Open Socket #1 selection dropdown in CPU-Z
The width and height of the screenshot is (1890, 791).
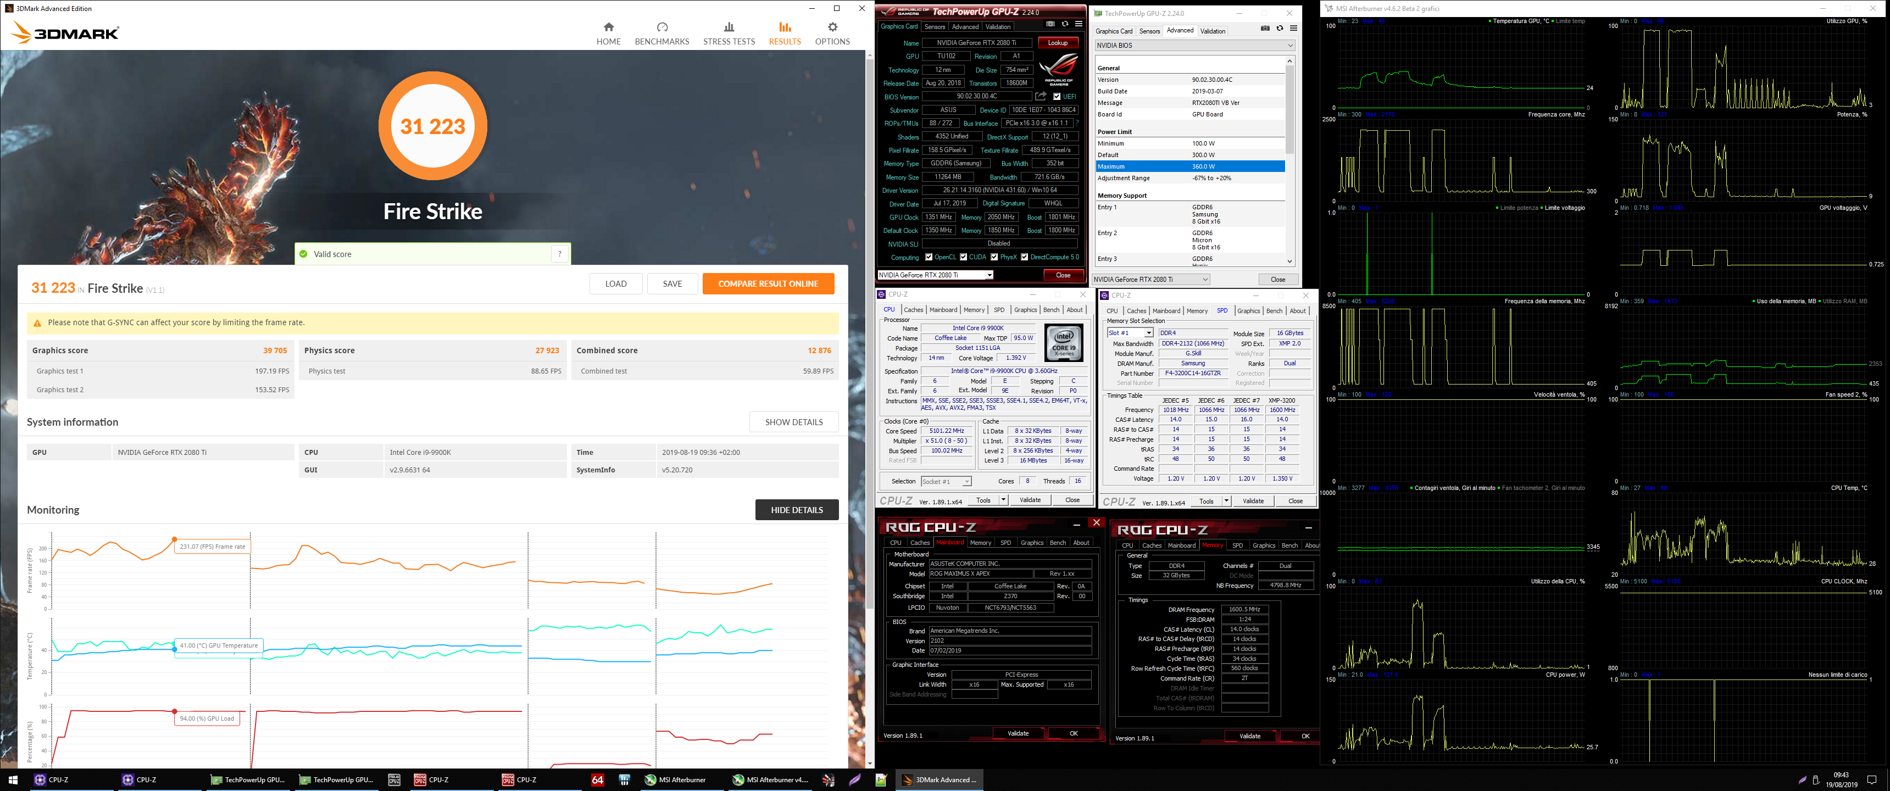point(947,481)
